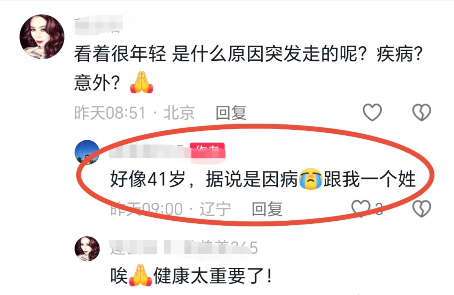Tap the crying face emoji in the author's reply
454x295 pixels.
[311, 179]
